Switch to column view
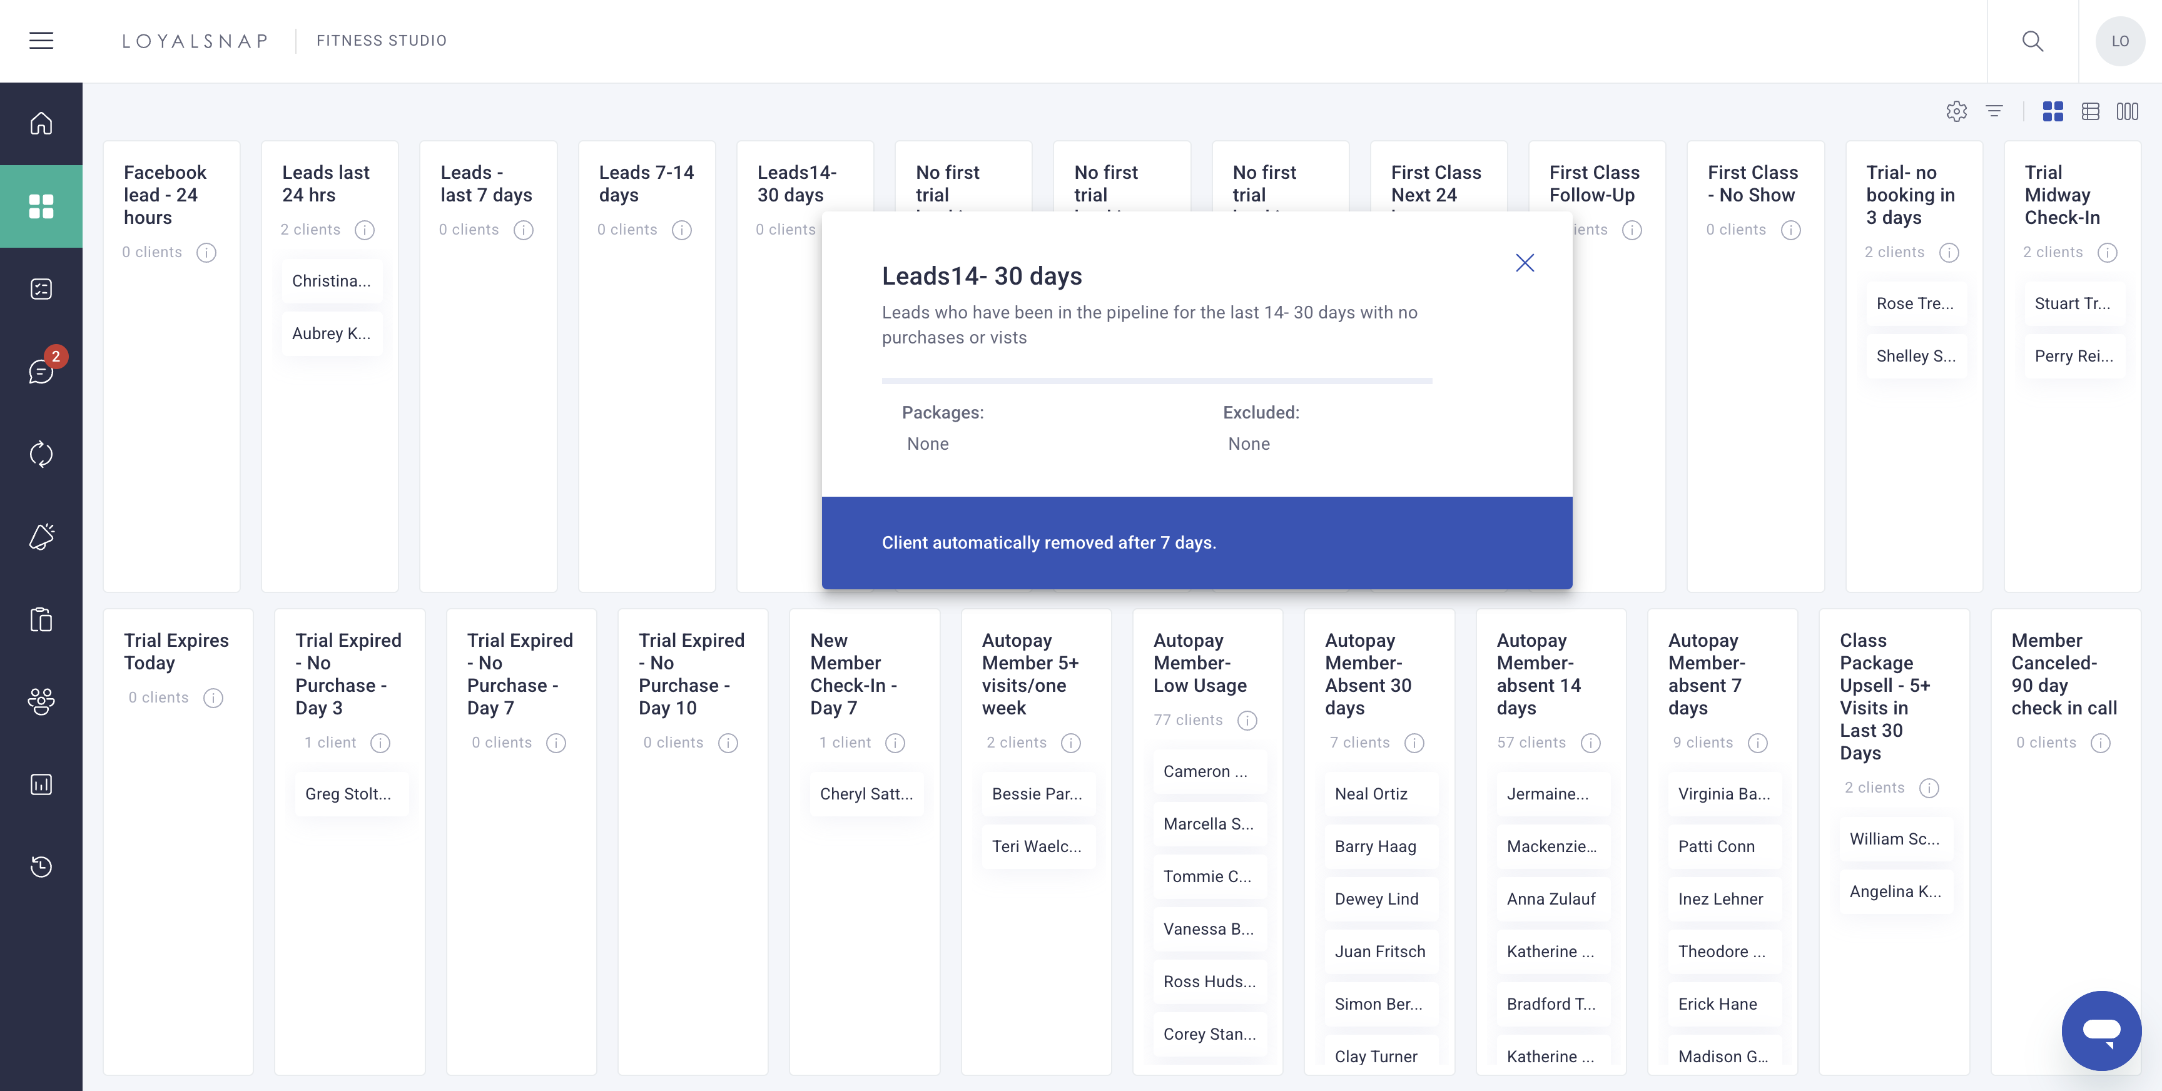This screenshot has height=1091, width=2162. pyautogui.click(x=2128, y=111)
